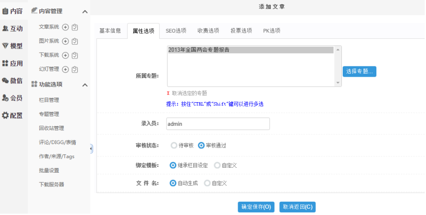Click the add icon next to 文章系统
Image resolution: width=426 pixels, height=215 pixels.
65,27
